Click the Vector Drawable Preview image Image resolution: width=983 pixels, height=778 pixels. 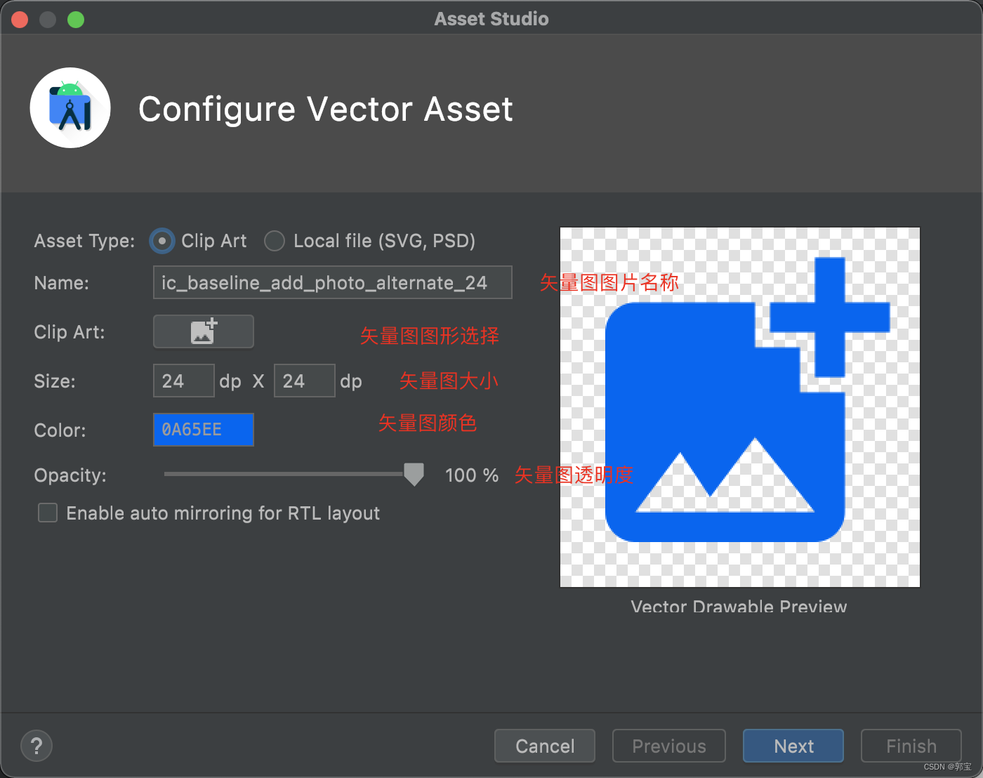[740, 407]
